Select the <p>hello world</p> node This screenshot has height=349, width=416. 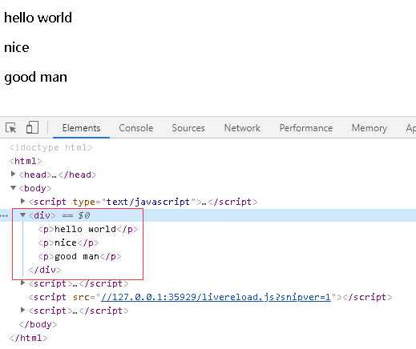tap(88, 229)
